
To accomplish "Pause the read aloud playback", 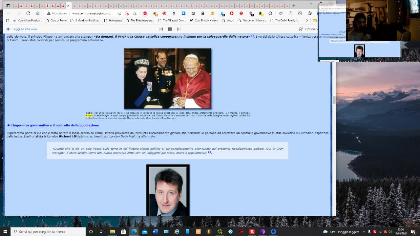I will tap(170, 29).
